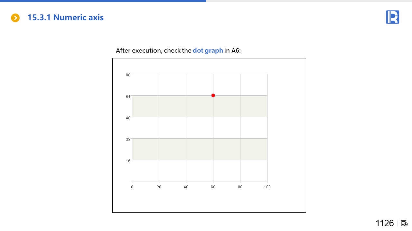
Task: Click the x-axis label 40
Action: [x=186, y=187]
